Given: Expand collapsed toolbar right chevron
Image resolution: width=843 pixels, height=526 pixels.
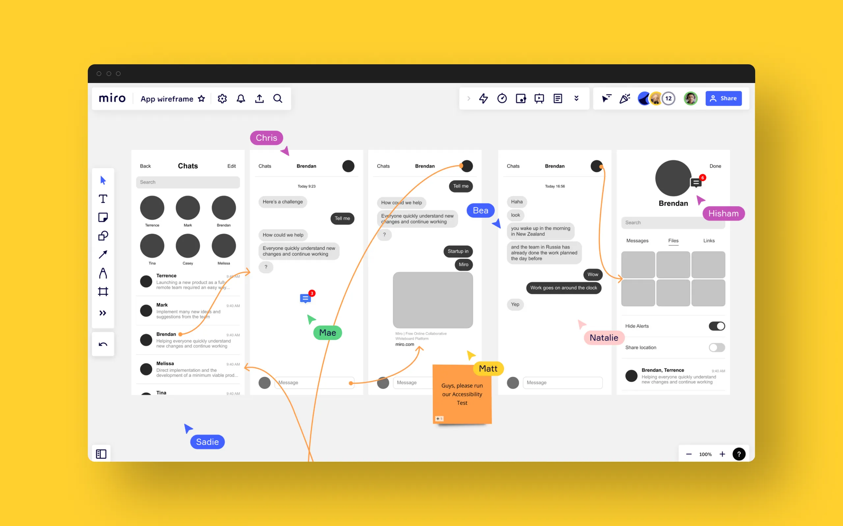Looking at the screenshot, I should pyautogui.click(x=469, y=98).
